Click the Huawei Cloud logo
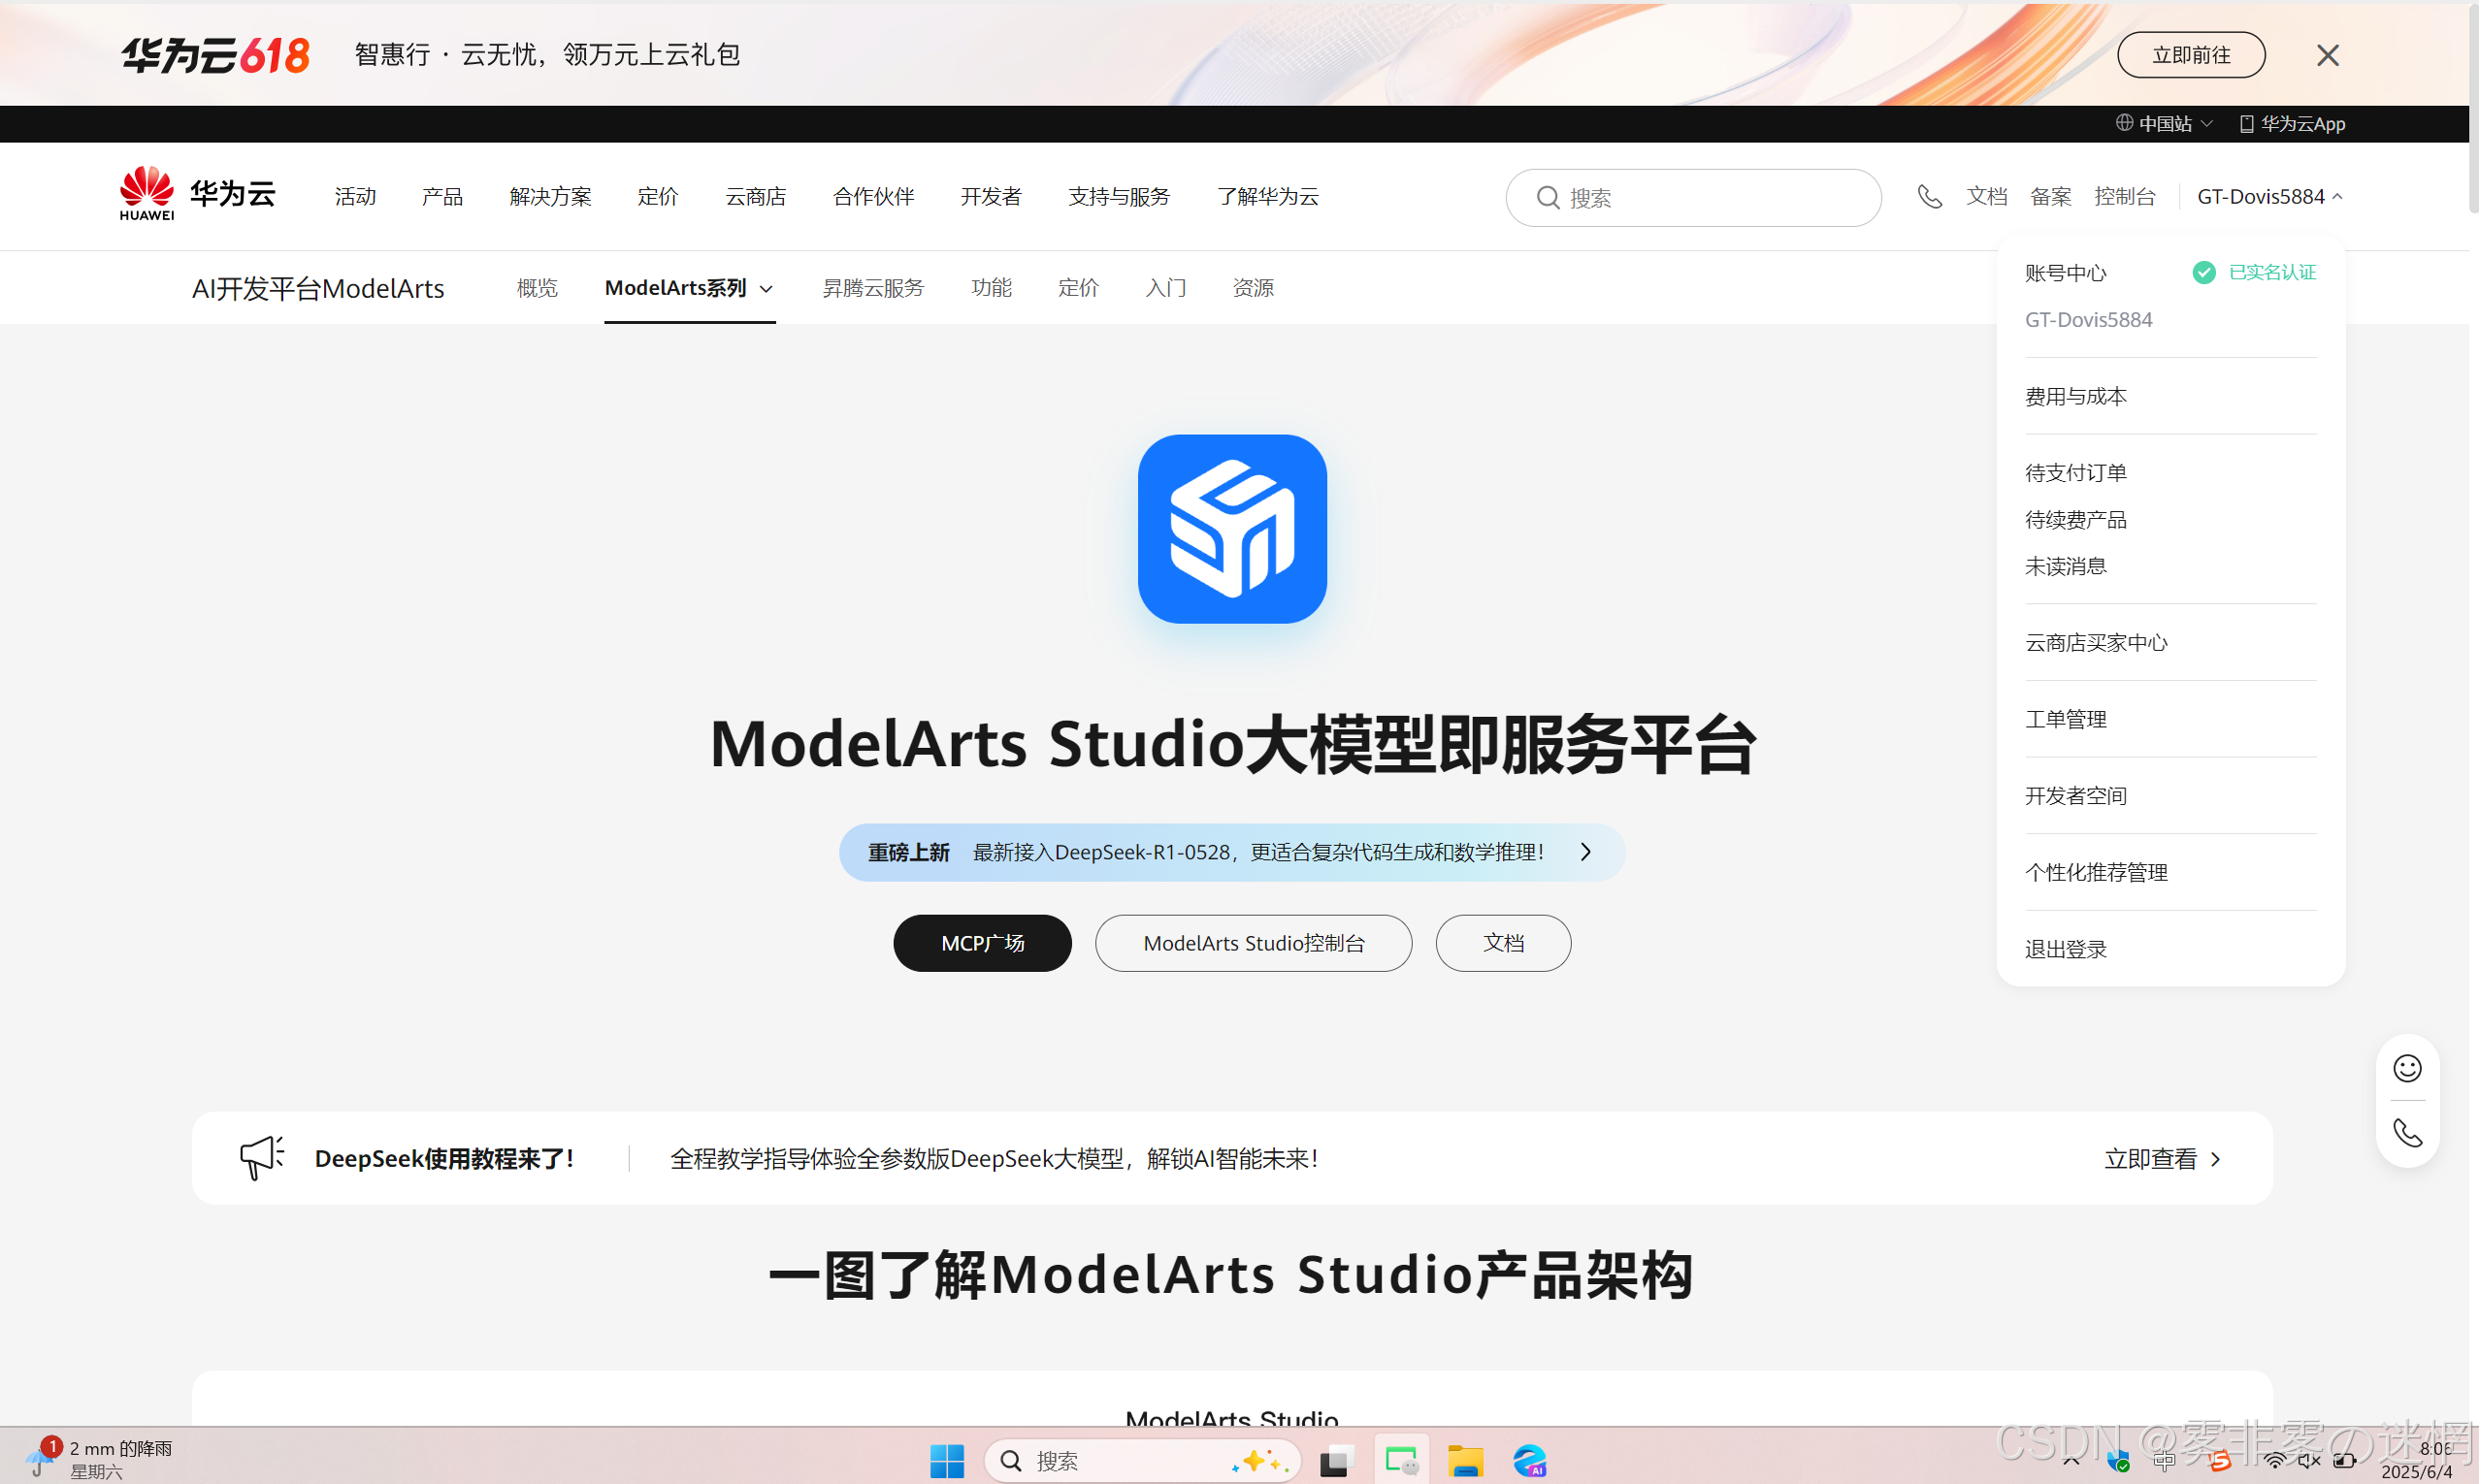Screen dimensions: 2479x1484 pyautogui.click(x=197, y=194)
